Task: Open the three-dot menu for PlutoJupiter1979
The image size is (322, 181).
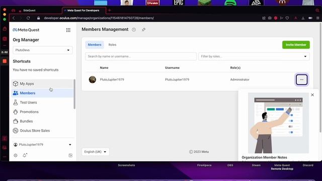Action: point(301,79)
